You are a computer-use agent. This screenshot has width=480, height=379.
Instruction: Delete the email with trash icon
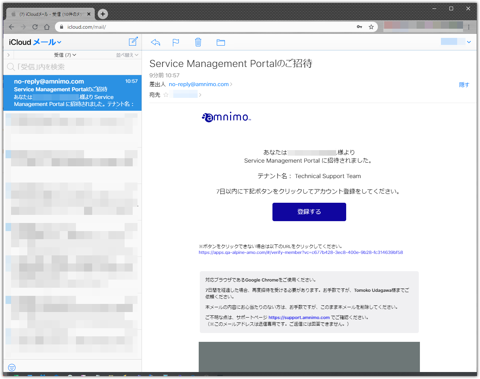(x=198, y=42)
